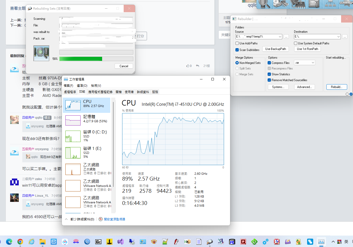Open 7-Zip from the taskbar
Image resolution: width=353 pixels, height=247 pixels.
coord(98,242)
